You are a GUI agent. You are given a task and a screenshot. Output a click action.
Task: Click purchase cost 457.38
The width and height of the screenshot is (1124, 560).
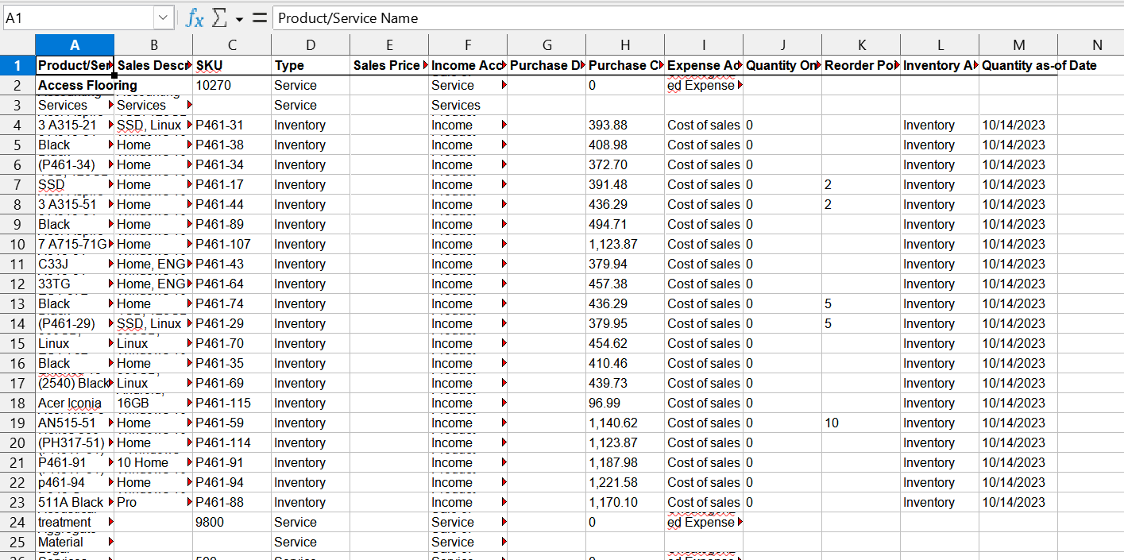click(625, 284)
